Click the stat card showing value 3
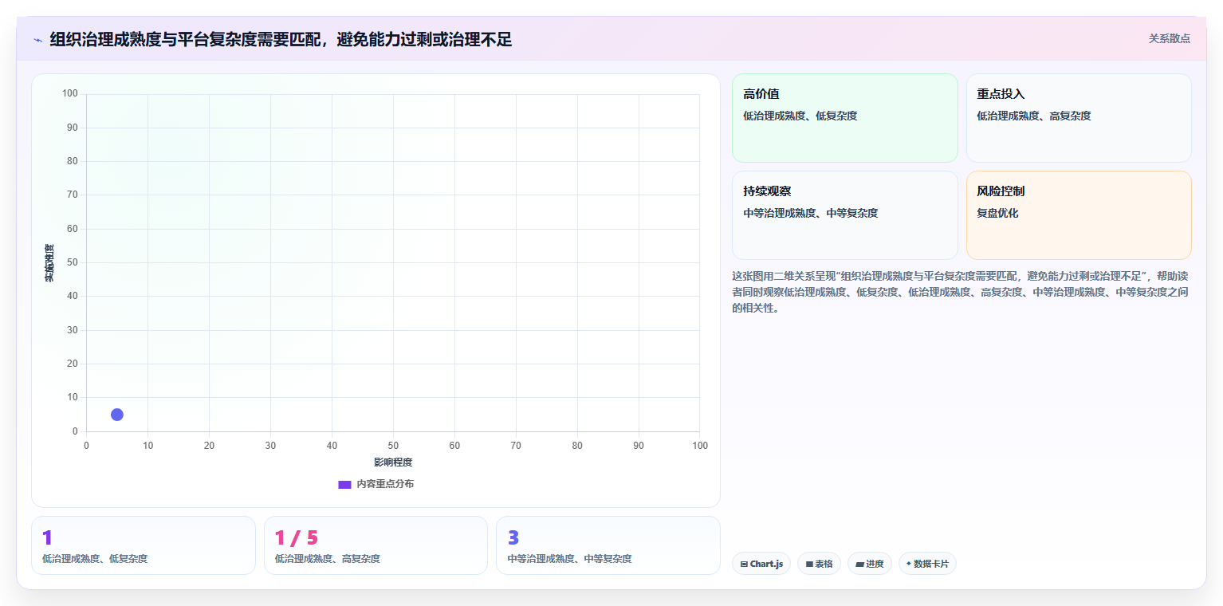Image resolution: width=1223 pixels, height=606 pixels. click(x=608, y=545)
